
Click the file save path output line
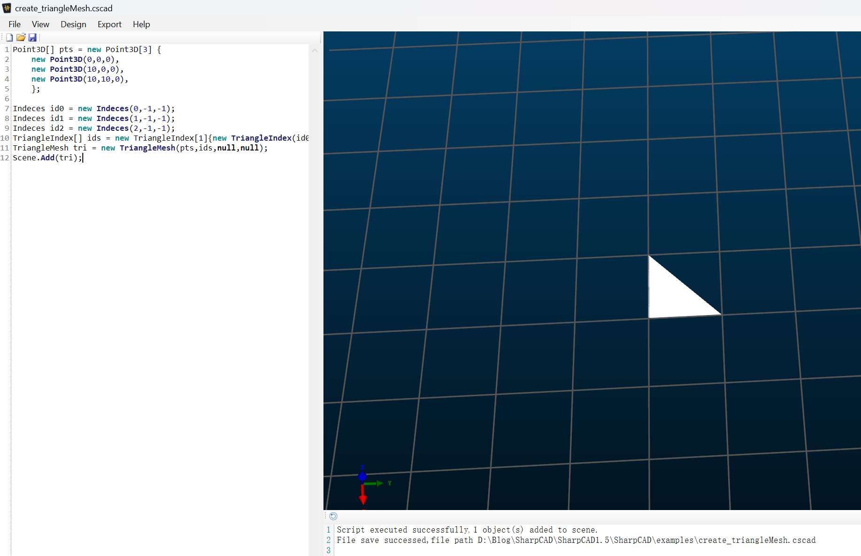coord(576,540)
